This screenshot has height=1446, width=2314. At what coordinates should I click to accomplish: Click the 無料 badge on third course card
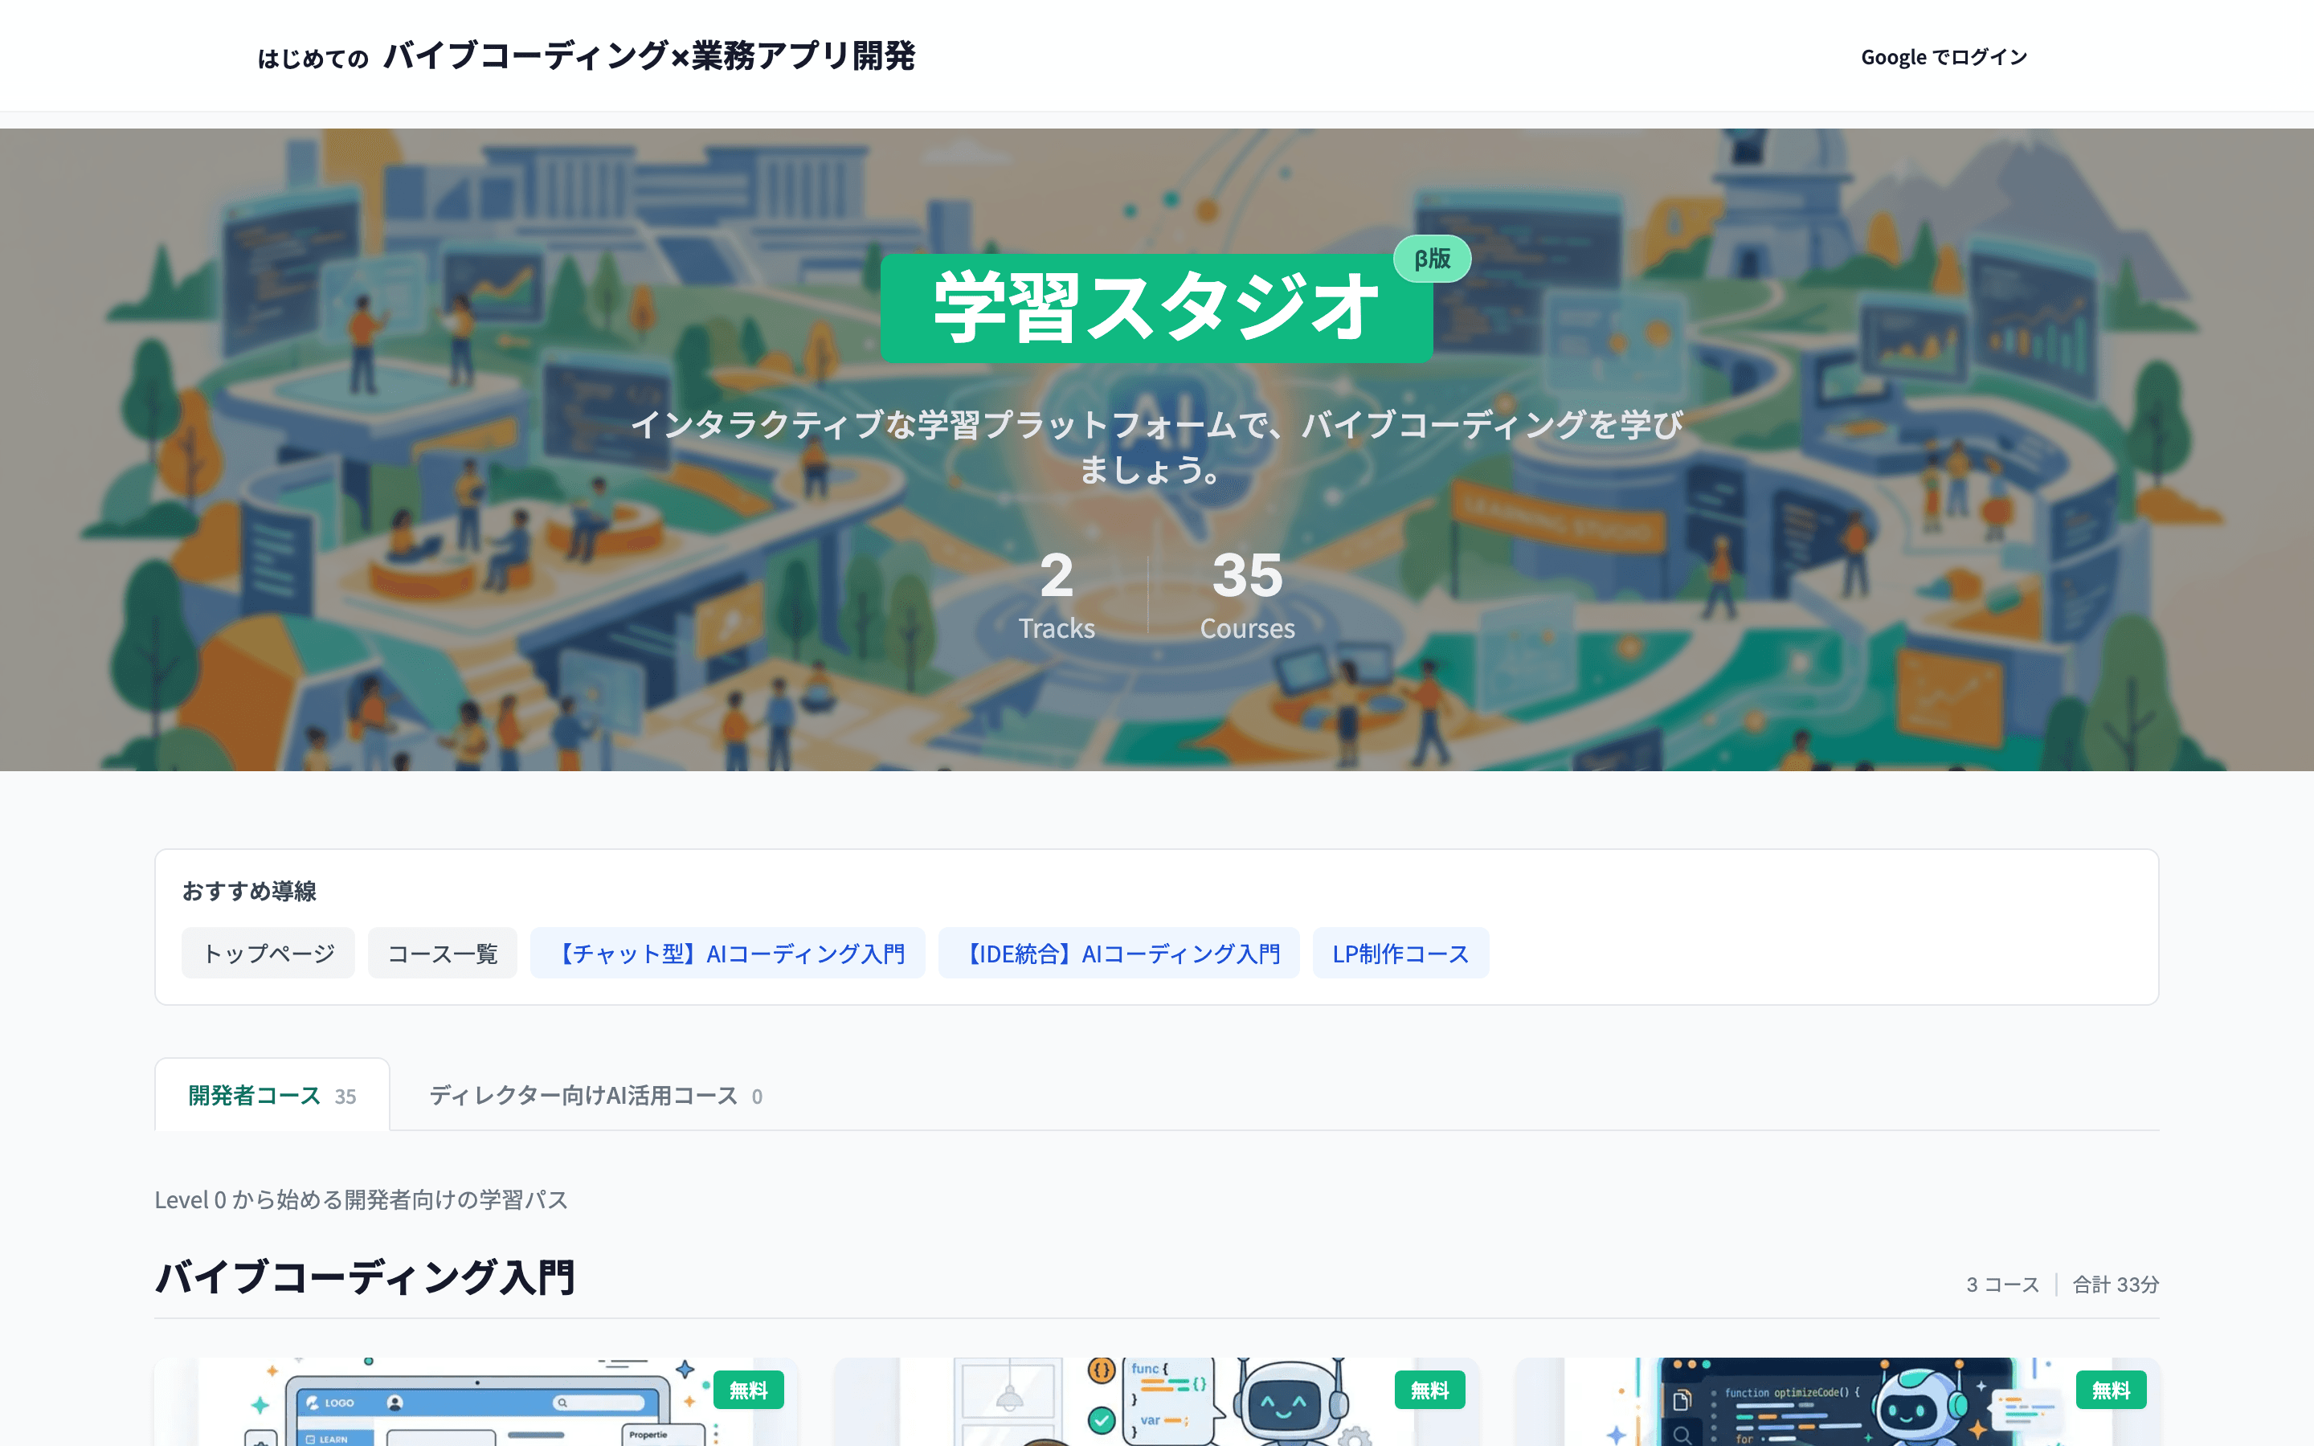[2111, 1390]
